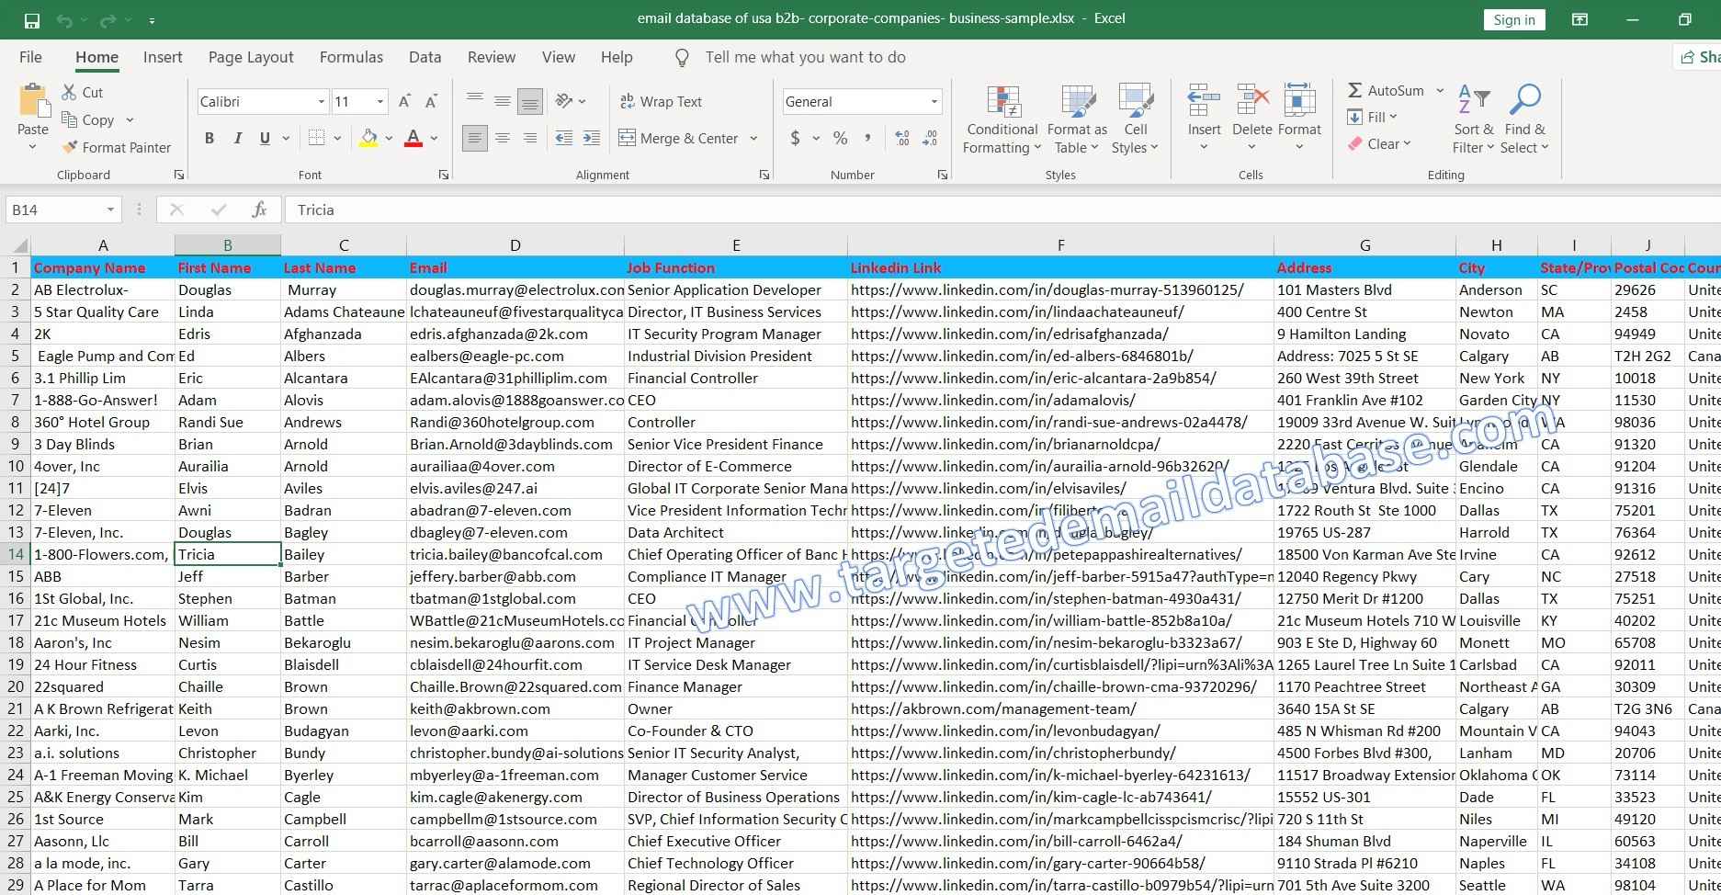Open the fill color dropdown arrow
Image resolution: width=1721 pixels, height=895 pixels.
389,138
